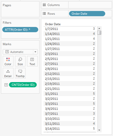
Task: Select the ATTR(Order ID) filter pill
Action: (x=20, y=30)
